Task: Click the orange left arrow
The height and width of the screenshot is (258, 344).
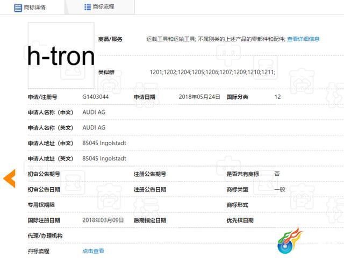Action: [x=10, y=178]
